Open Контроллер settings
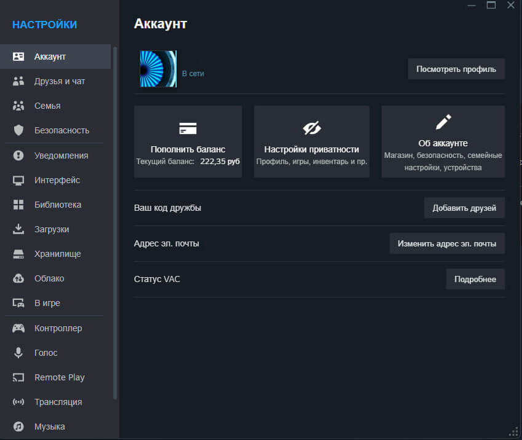This screenshot has height=440, width=522. click(x=55, y=328)
